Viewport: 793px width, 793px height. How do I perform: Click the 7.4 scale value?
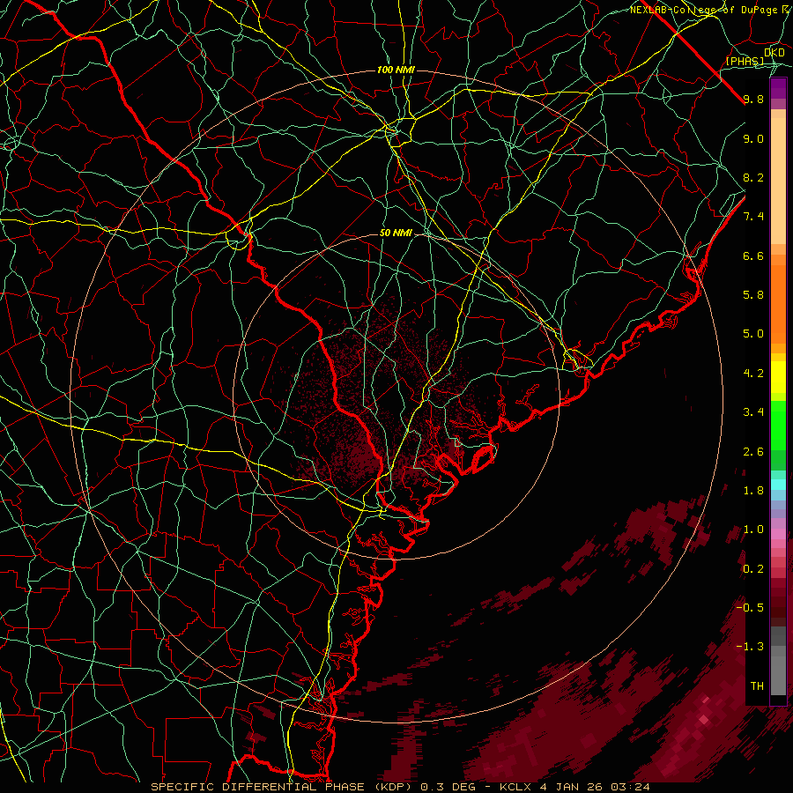pyautogui.click(x=753, y=217)
